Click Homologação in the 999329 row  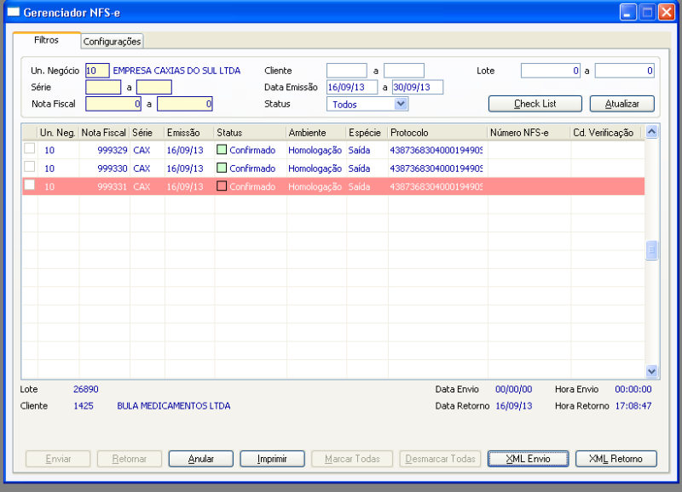(x=315, y=151)
